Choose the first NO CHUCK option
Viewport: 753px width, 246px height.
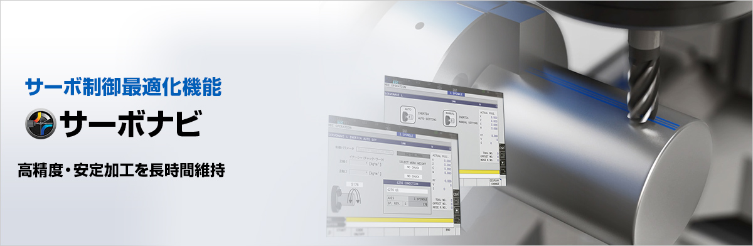point(413,168)
